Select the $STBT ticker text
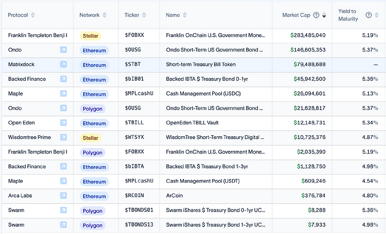The width and height of the screenshot is (386, 234). click(134, 65)
